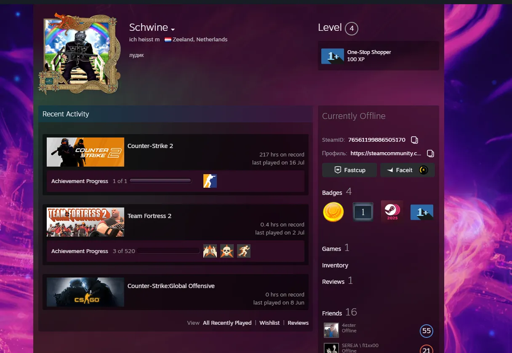The image size is (512, 353).
Task: Open the CS:GO game banner
Action: click(x=85, y=292)
